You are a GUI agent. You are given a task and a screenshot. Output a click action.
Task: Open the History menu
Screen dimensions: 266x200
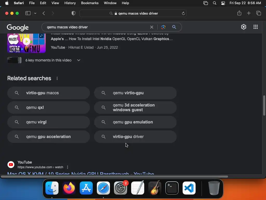tap(70, 3)
